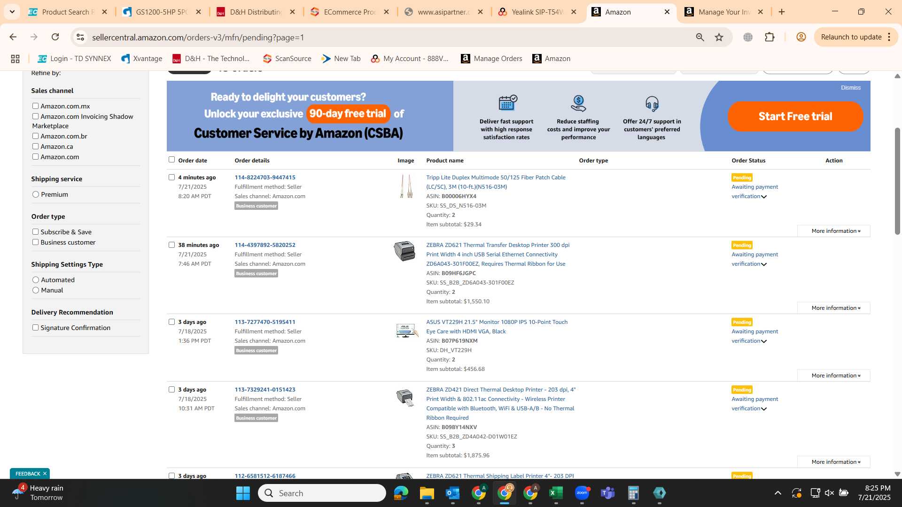The height and width of the screenshot is (507, 902).
Task: Open the ZEBRA ZD421 Direct Thermal product link
Action: point(501,404)
